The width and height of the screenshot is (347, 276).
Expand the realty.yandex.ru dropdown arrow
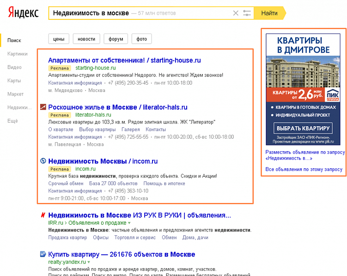pos(89,262)
